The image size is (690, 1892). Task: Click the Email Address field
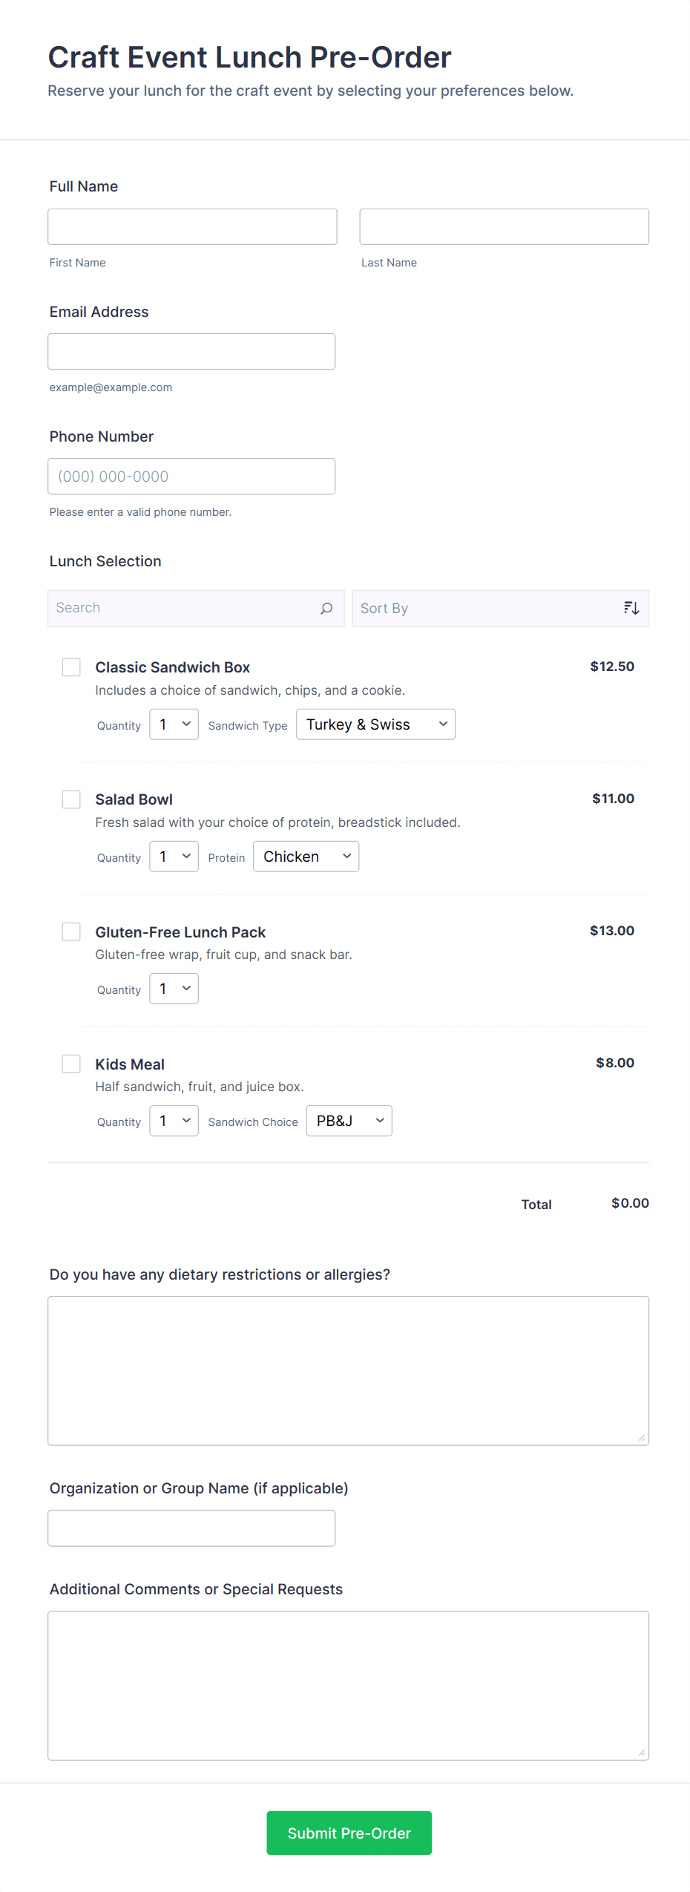[191, 352]
